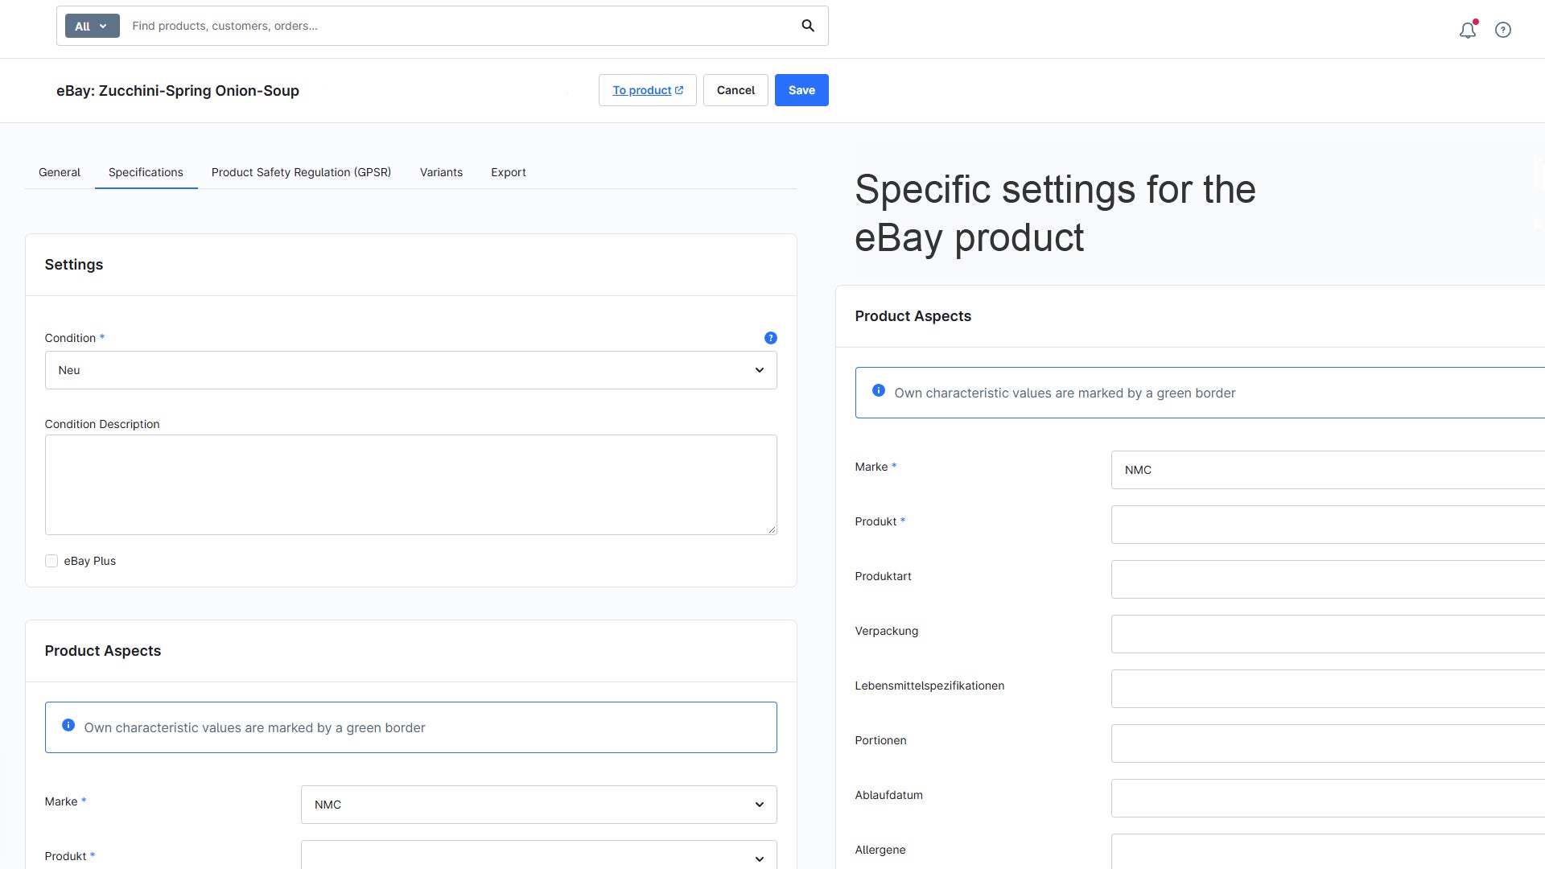The image size is (1545, 869).
Task: Click the Condition help tooltip icon
Action: click(771, 338)
